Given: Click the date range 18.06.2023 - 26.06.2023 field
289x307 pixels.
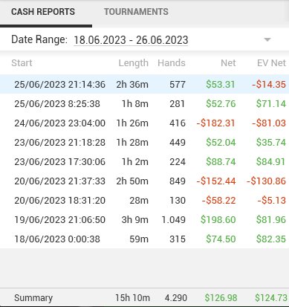Looking at the screenshot, I should coord(131,40).
